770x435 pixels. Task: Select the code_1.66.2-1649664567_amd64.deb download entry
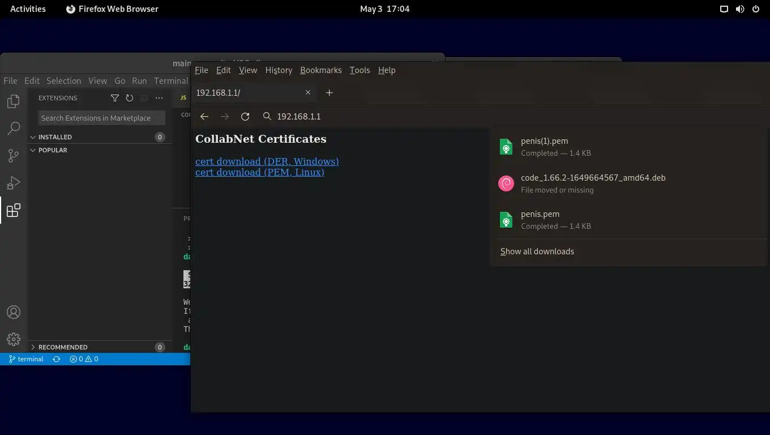(628, 184)
